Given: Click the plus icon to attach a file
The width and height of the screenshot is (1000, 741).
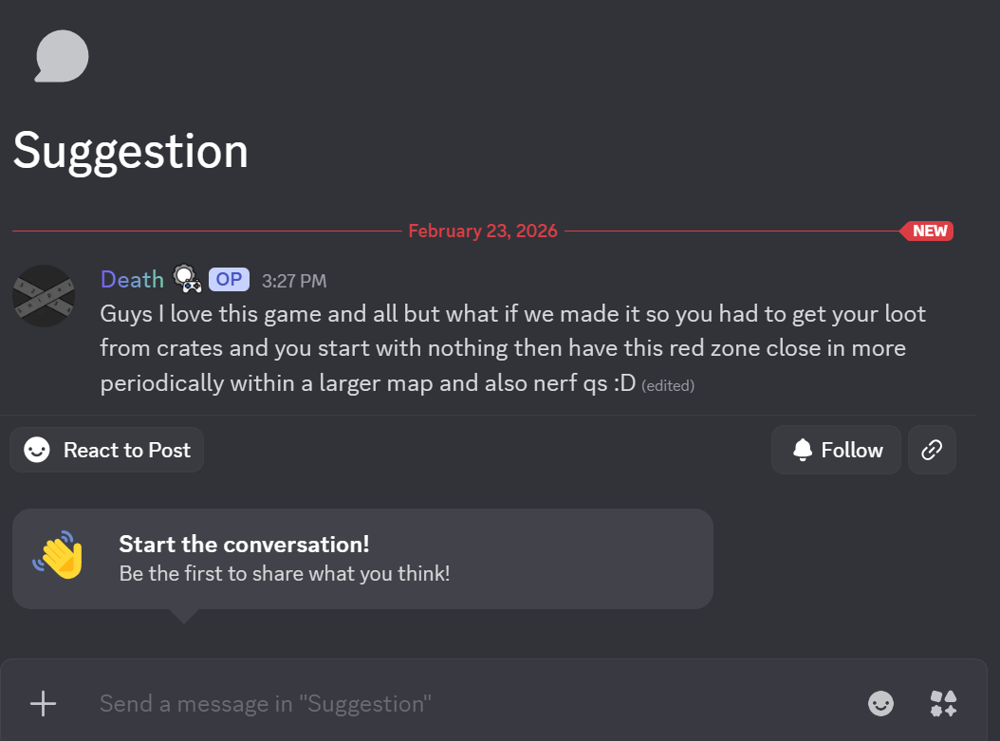Looking at the screenshot, I should pyautogui.click(x=42, y=703).
